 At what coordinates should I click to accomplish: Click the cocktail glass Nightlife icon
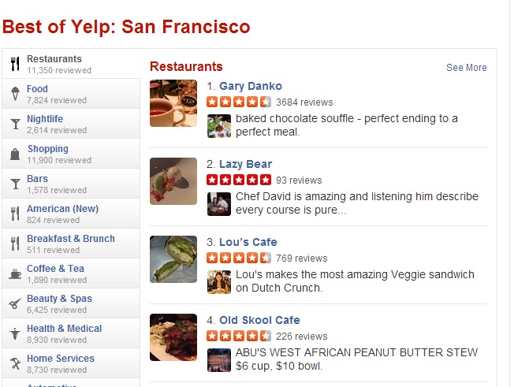coord(15,125)
